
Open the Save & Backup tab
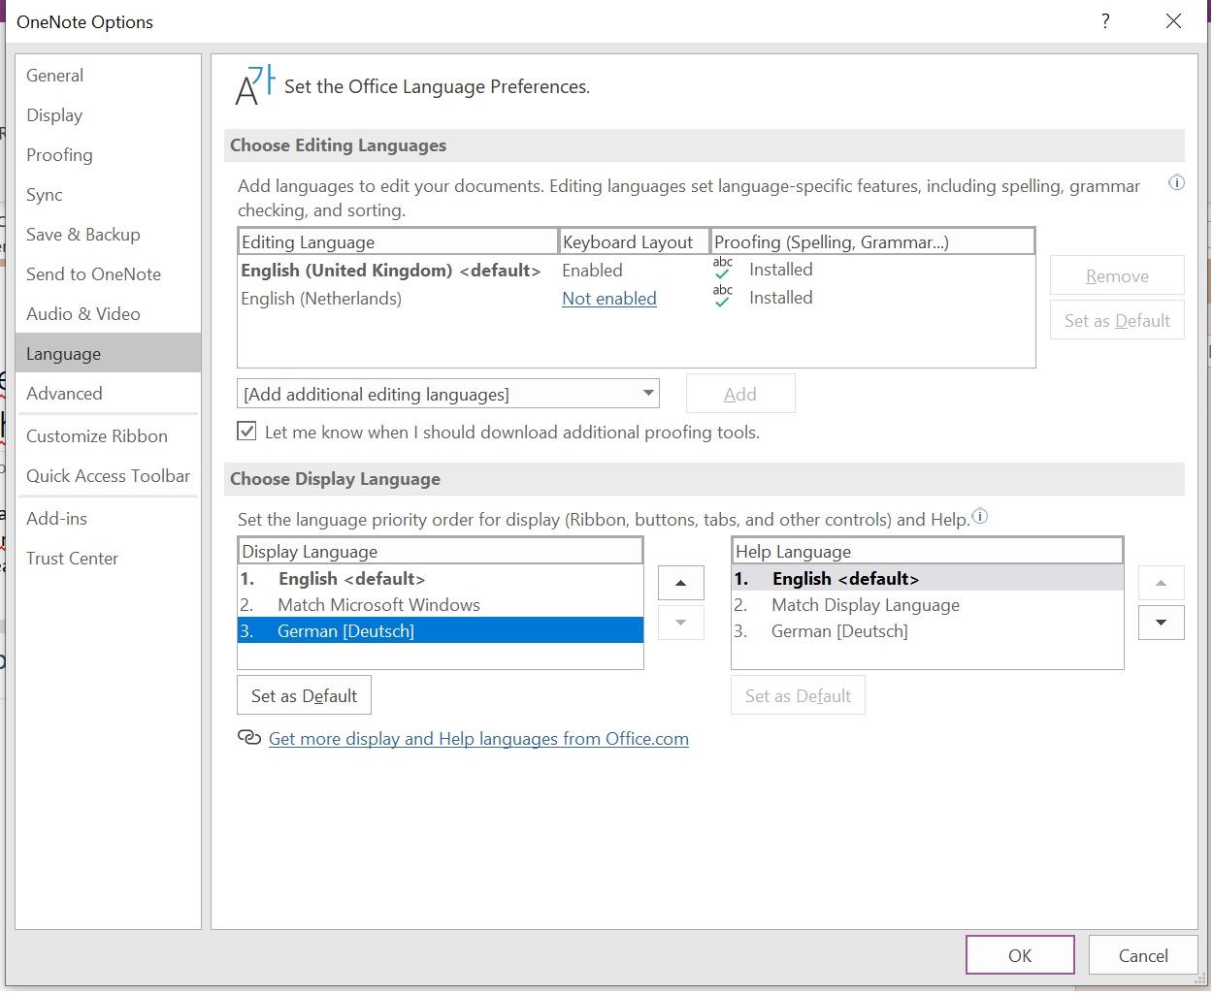[108, 234]
